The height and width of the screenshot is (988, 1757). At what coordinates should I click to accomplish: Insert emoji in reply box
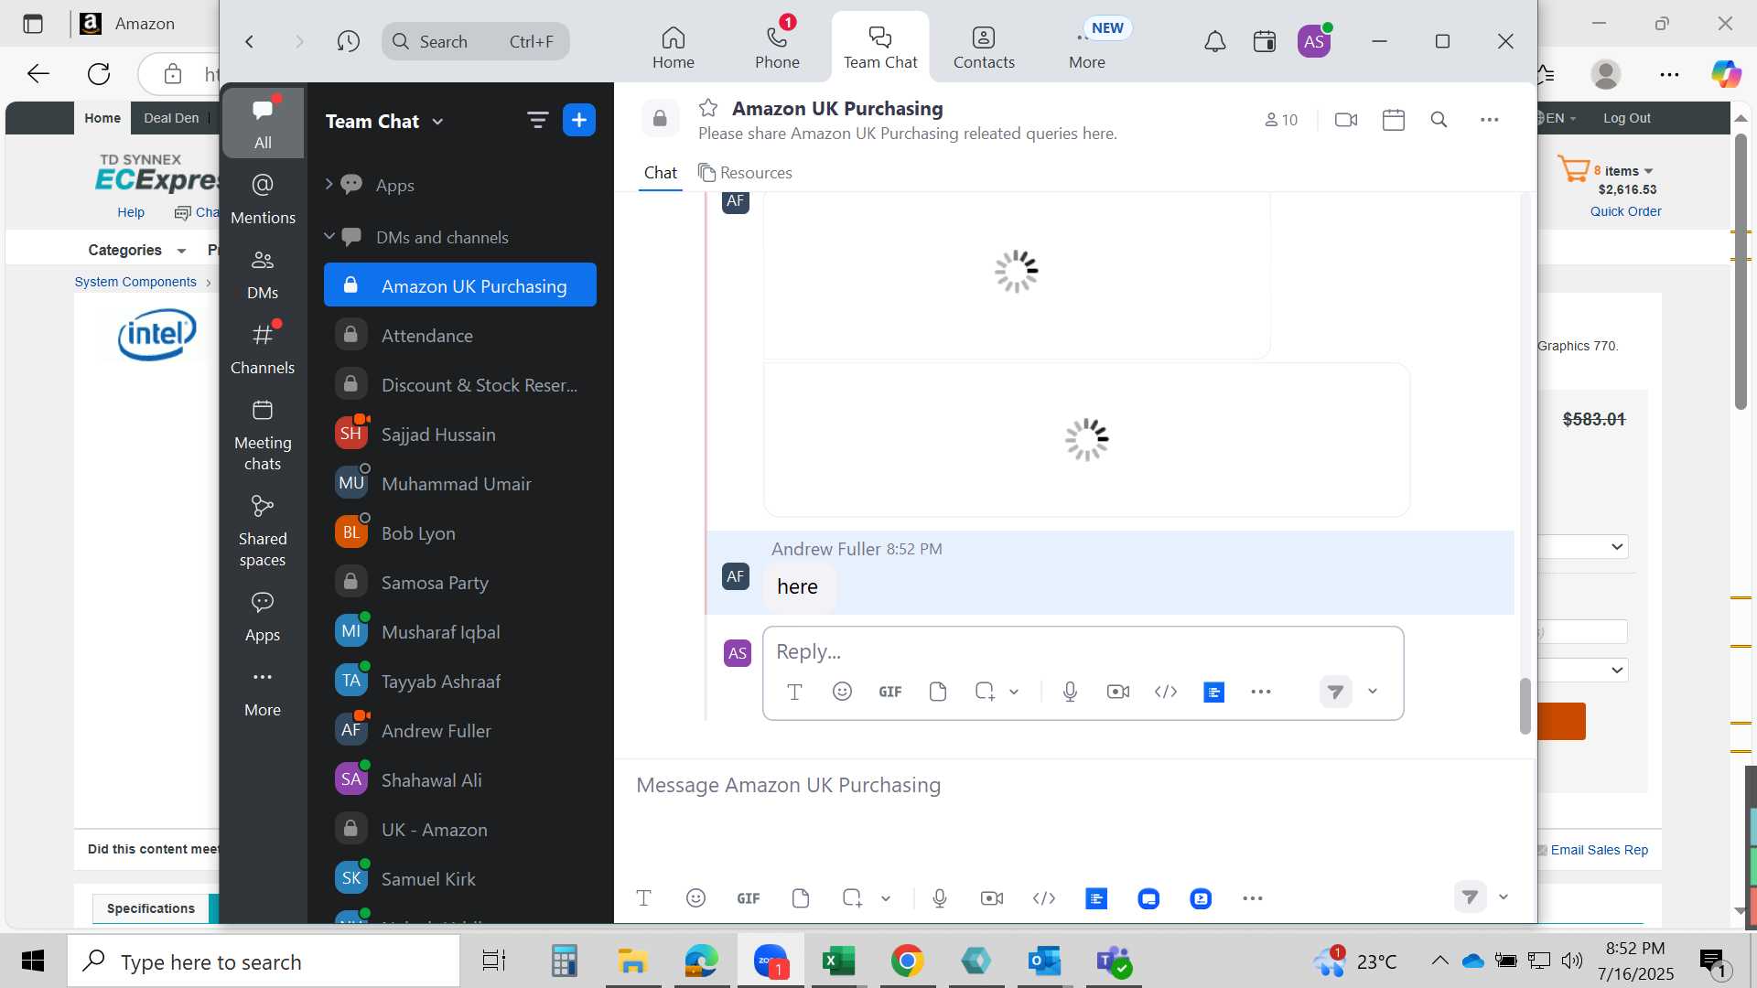(842, 692)
